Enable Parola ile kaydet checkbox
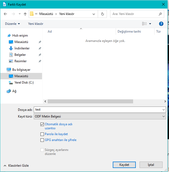Viewport: 169px width, 172px height. click(42, 134)
